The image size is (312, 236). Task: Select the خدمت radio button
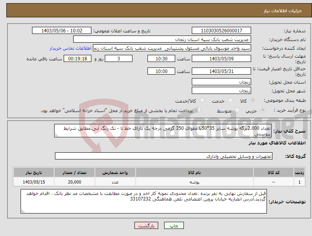230,100
